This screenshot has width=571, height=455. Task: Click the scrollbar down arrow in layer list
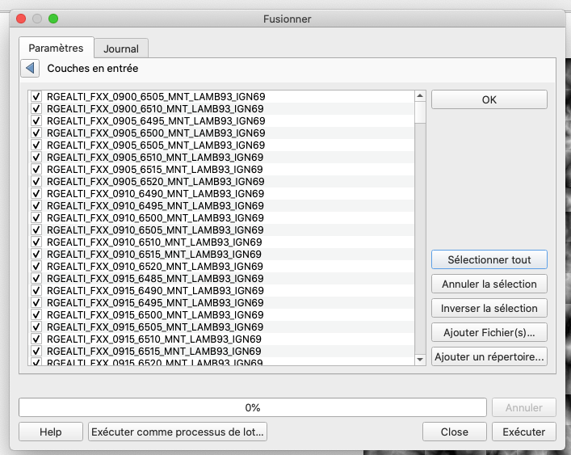click(420, 360)
